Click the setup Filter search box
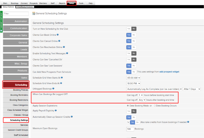Viewport: 204px width, 138px height. [x=16, y=13]
